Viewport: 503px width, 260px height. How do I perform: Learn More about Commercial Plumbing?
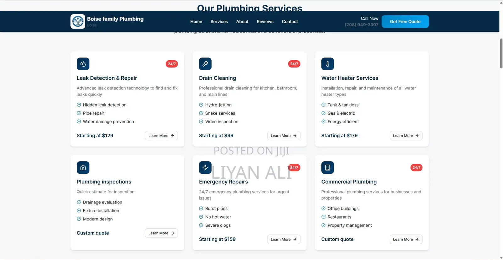pyautogui.click(x=406, y=239)
